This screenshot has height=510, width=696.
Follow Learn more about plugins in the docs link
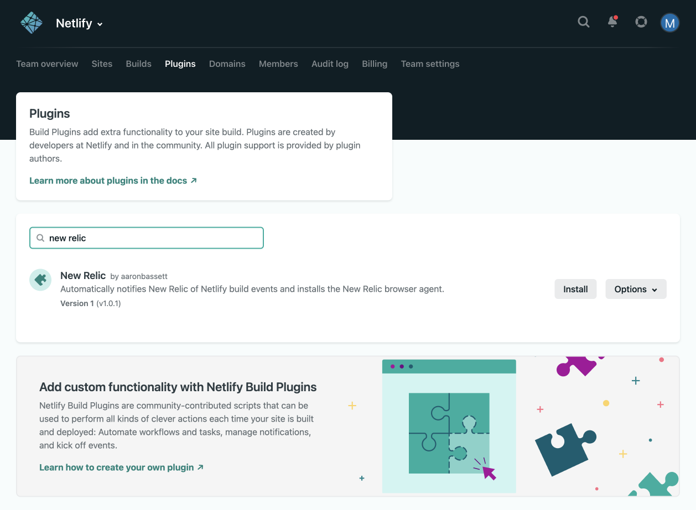[x=113, y=181]
